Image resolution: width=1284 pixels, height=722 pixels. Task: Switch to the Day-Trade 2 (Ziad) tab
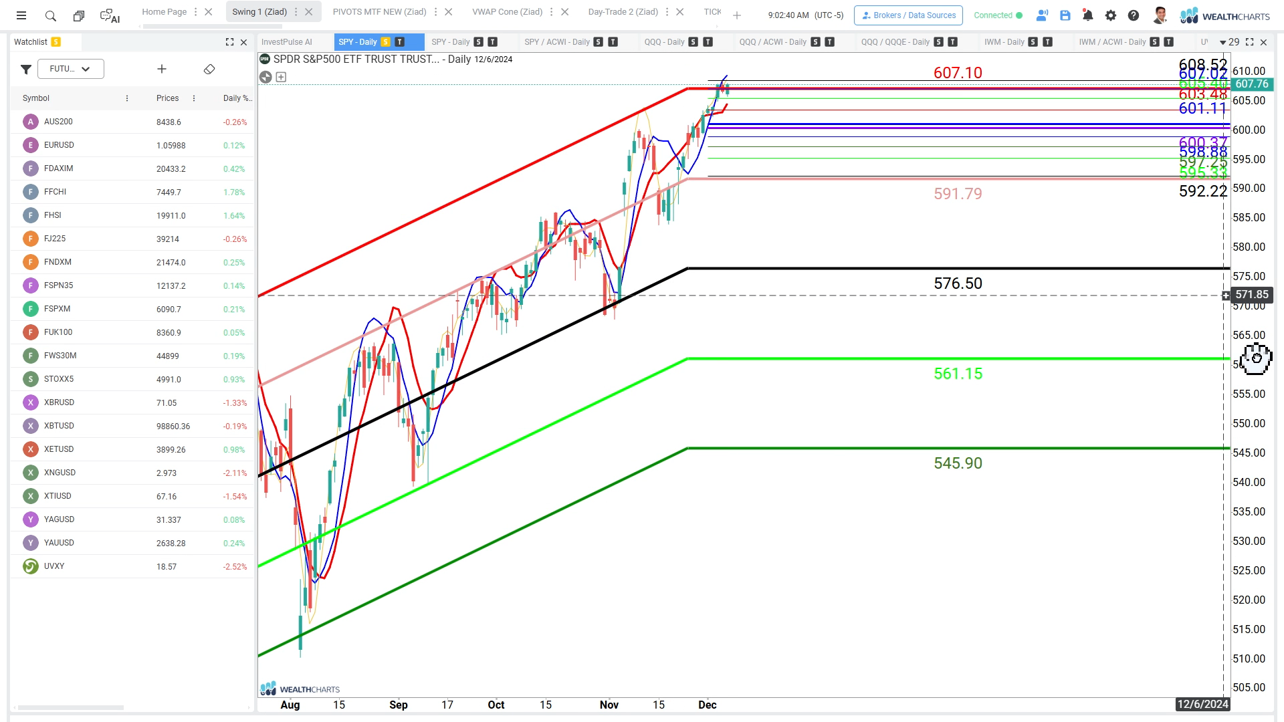pos(623,12)
